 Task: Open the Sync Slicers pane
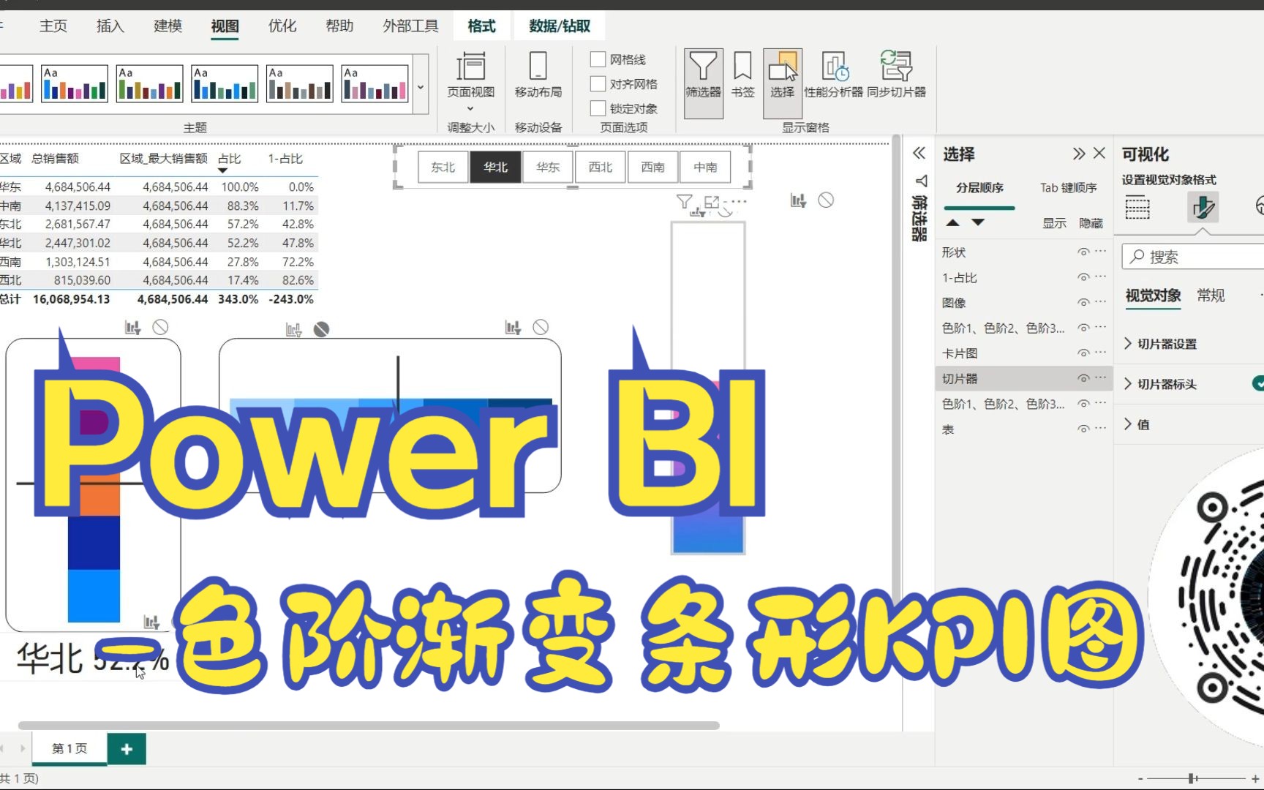(896, 75)
